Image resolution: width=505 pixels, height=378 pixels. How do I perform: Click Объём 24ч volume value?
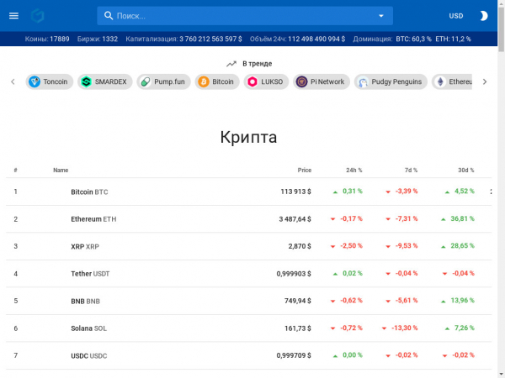(x=316, y=39)
